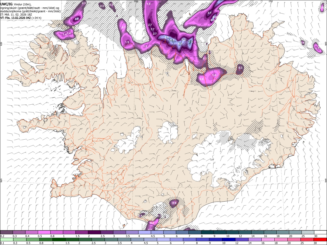Click the 0.2 label under upper scale
Viewport: 327px width, 245px height.
coord(2,236)
